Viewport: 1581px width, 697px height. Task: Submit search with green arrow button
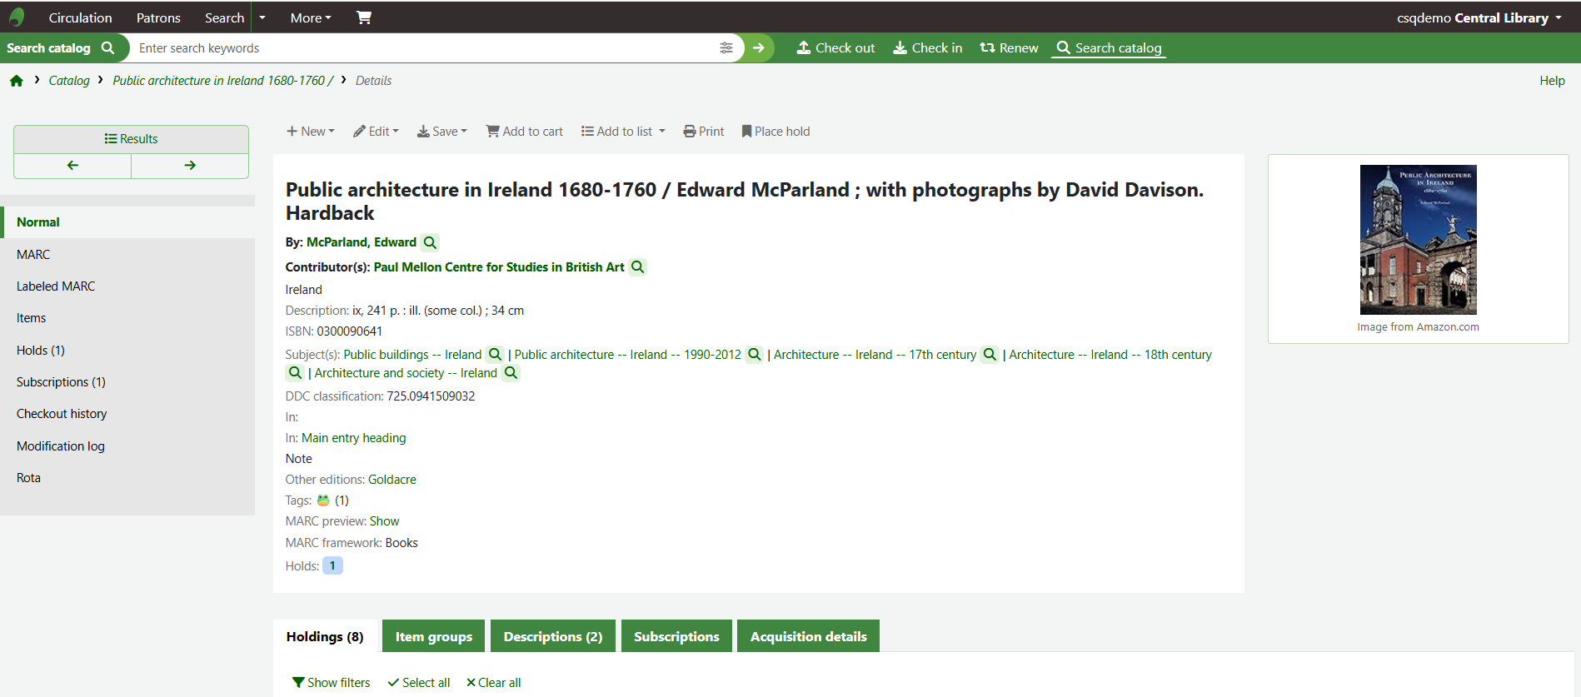tap(759, 48)
